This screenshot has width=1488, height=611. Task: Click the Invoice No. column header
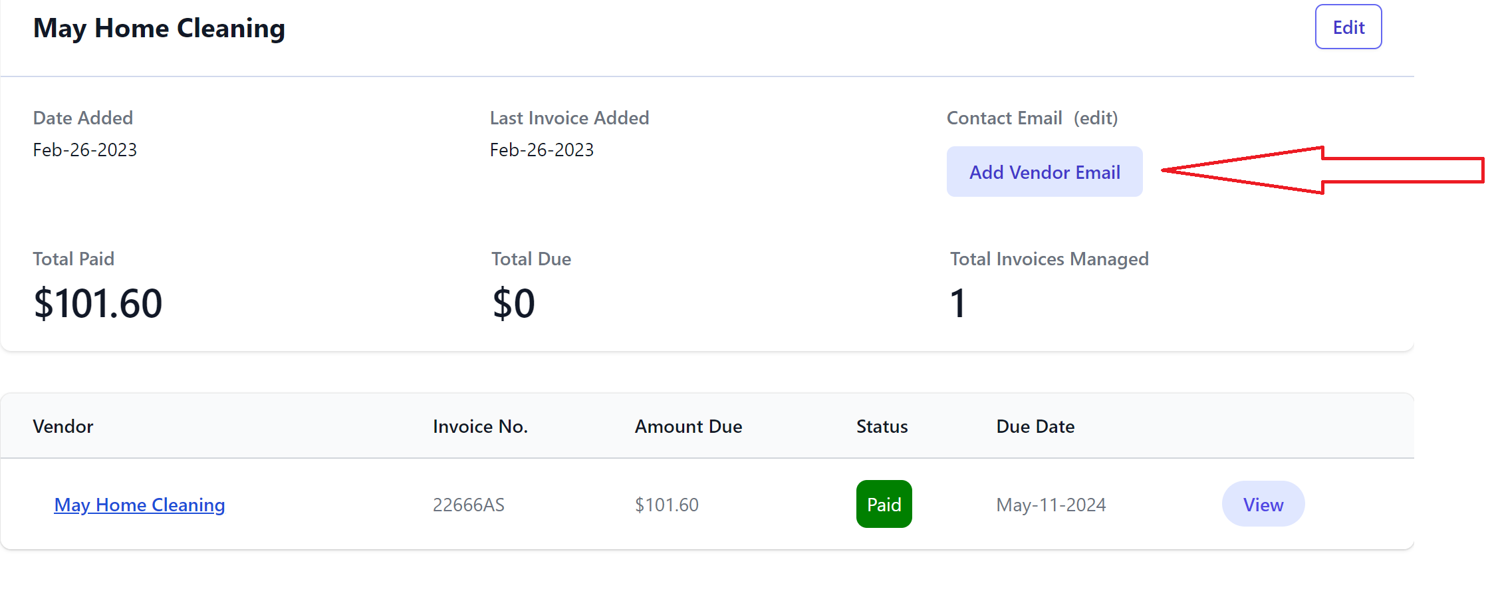[x=480, y=427]
